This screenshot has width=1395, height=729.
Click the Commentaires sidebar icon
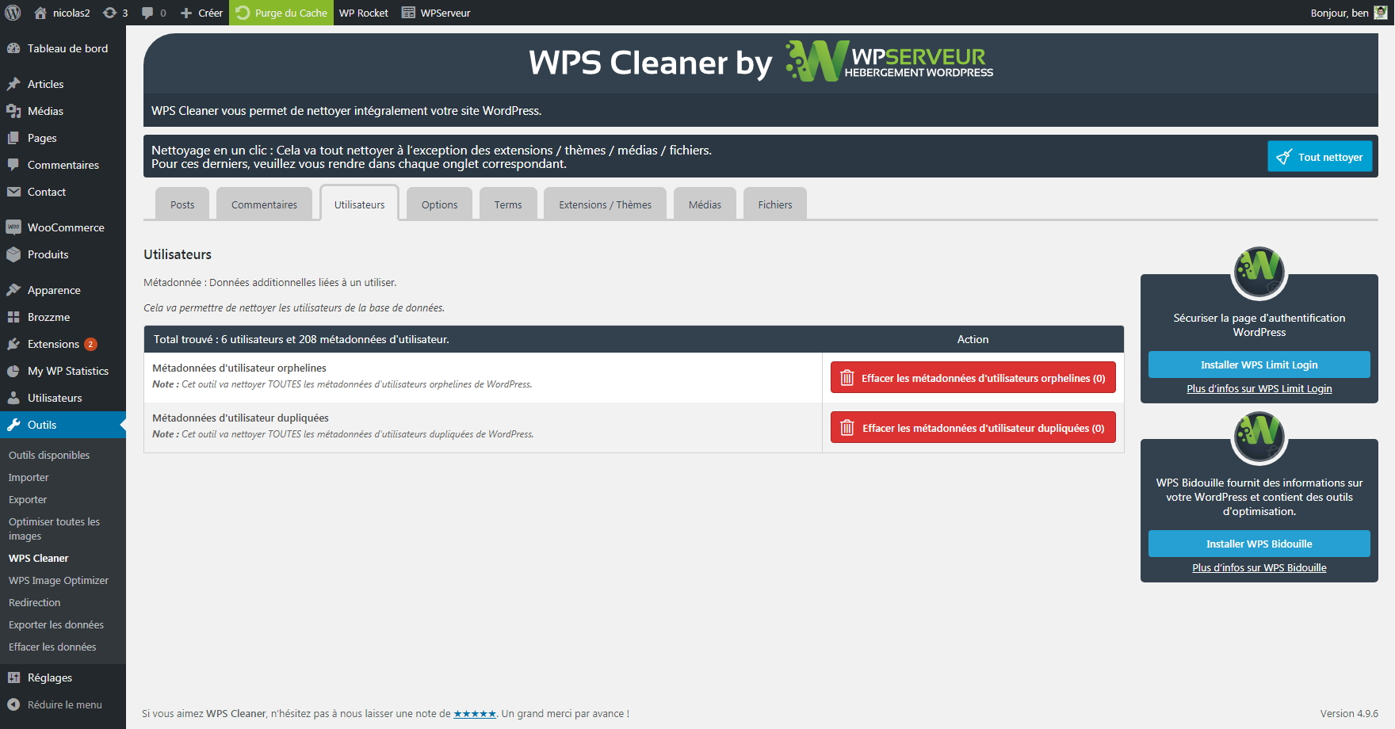[x=13, y=165]
